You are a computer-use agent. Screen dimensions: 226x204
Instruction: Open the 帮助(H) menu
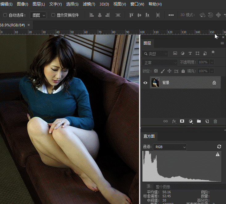click(x=155, y=4)
